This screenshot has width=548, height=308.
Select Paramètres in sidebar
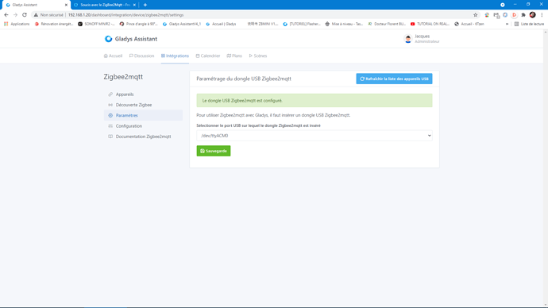[143, 115]
